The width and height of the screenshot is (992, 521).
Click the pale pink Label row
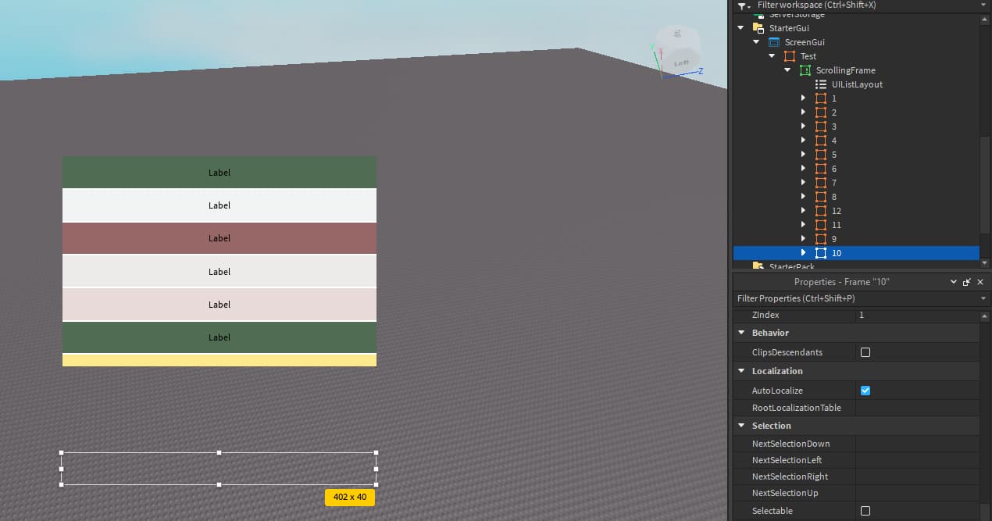pyautogui.click(x=219, y=305)
